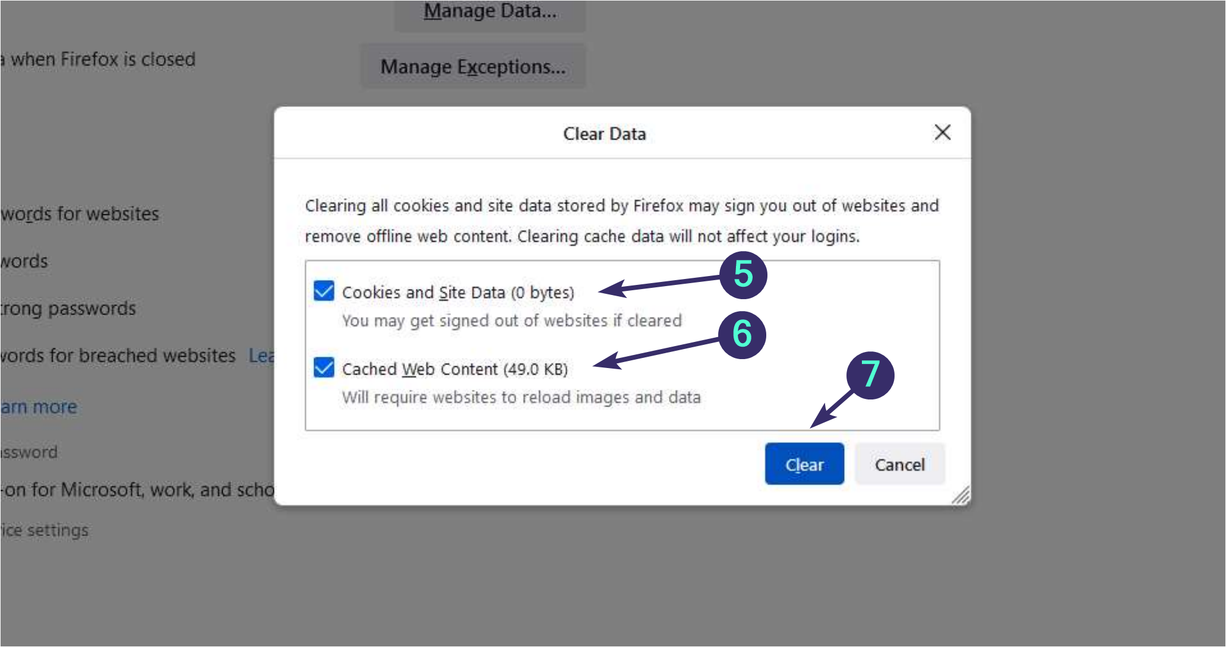Open the link beside breached websites text

(x=261, y=356)
